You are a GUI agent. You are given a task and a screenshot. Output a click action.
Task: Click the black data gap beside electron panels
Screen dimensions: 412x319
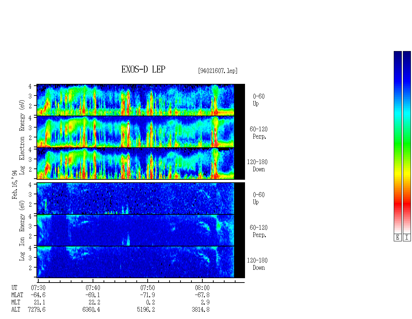[x=240, y=132]
